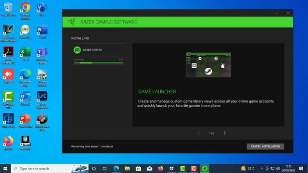
Task: Click the Razer Cortex icon in install list
Action: 77,50
